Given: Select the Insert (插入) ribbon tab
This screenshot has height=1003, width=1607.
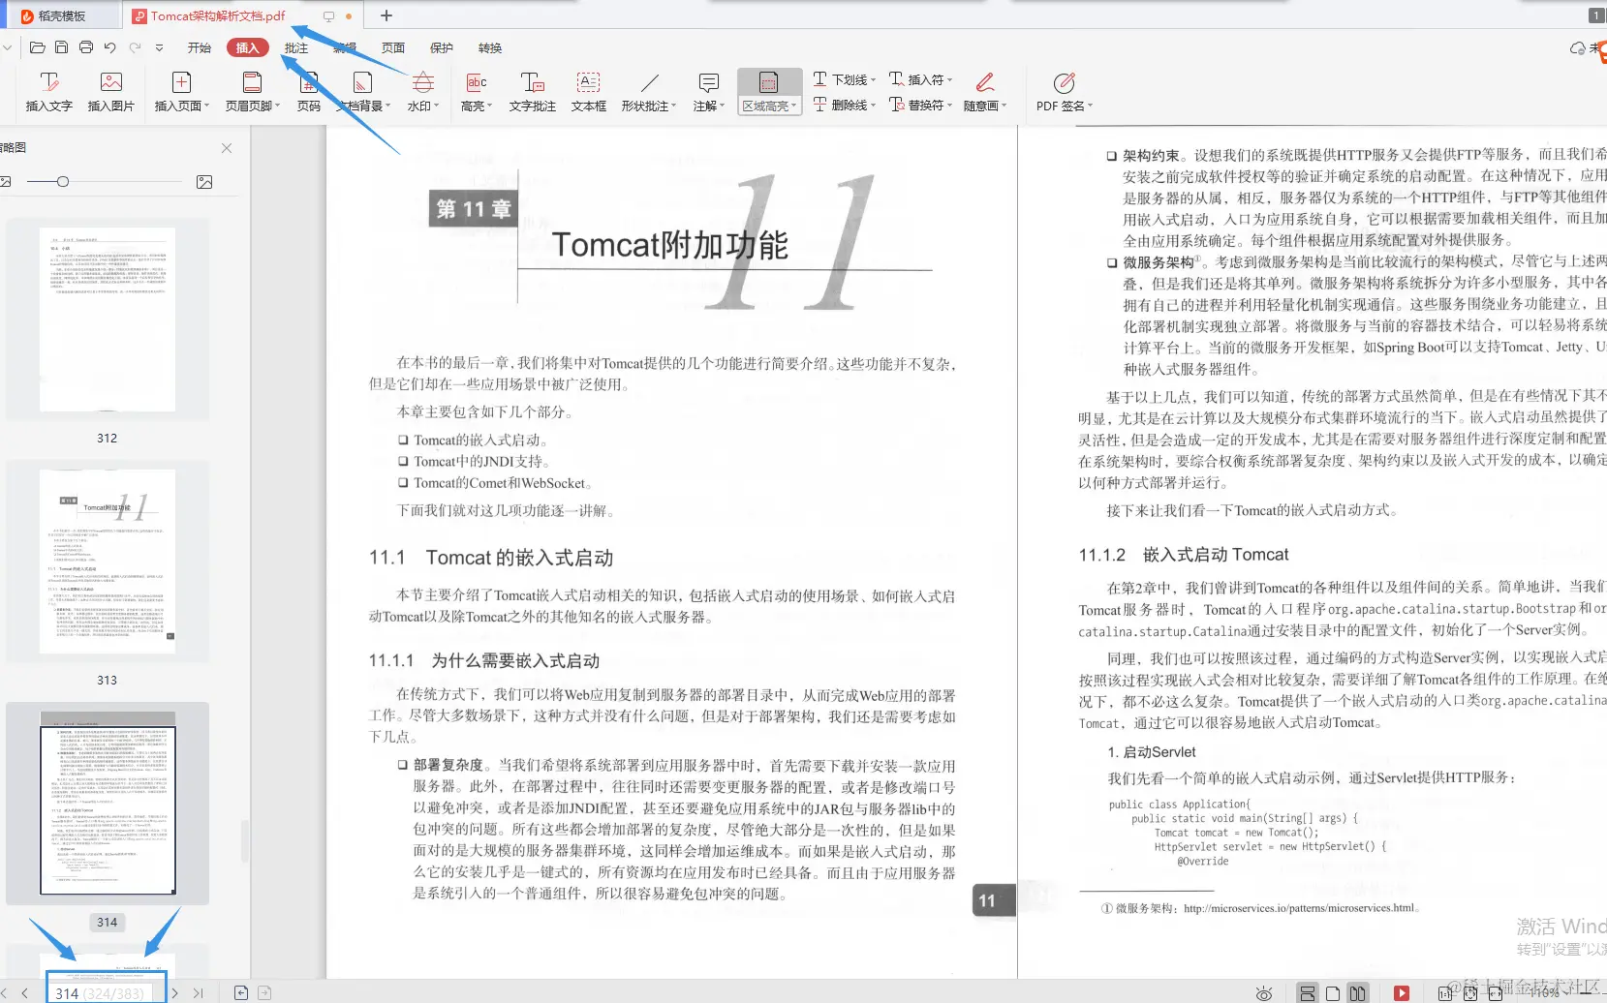Looking at the screenshot, I should point(248,47).
